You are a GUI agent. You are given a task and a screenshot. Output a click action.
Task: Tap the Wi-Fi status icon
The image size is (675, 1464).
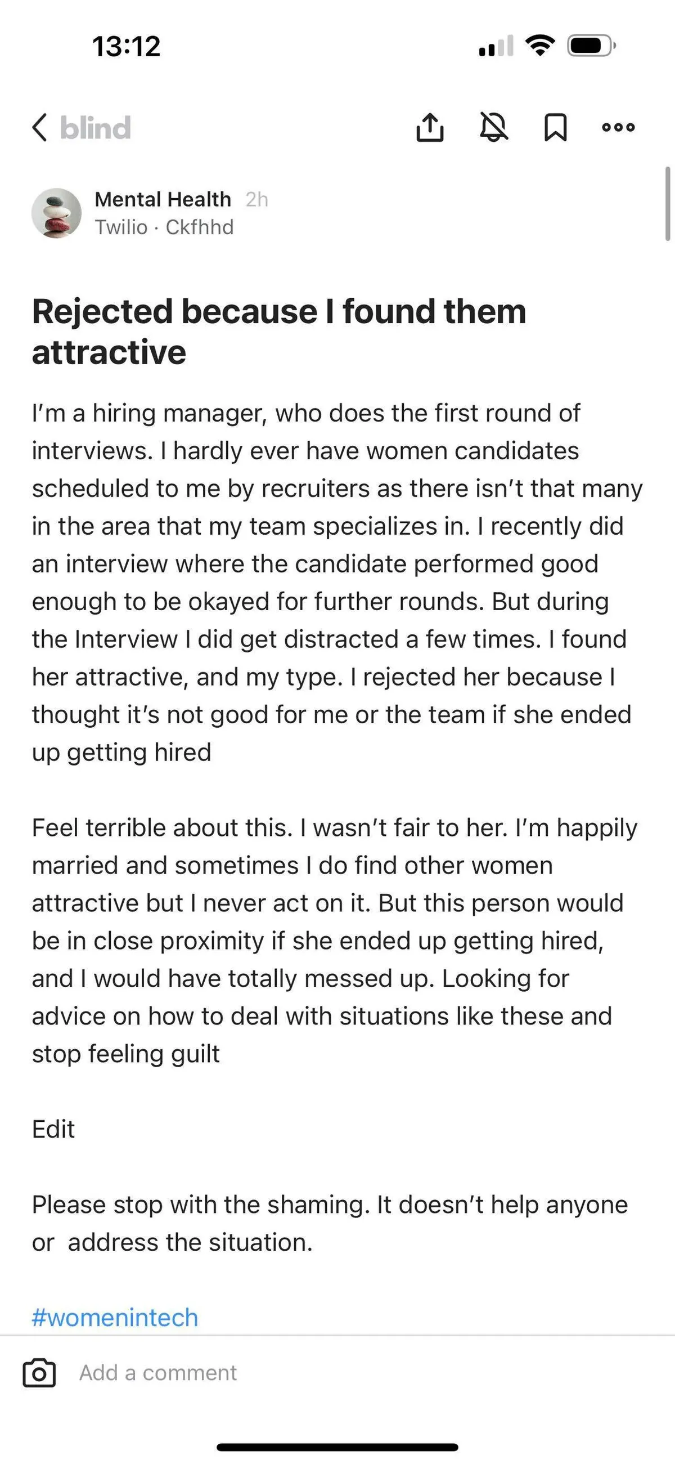point(540,46)
